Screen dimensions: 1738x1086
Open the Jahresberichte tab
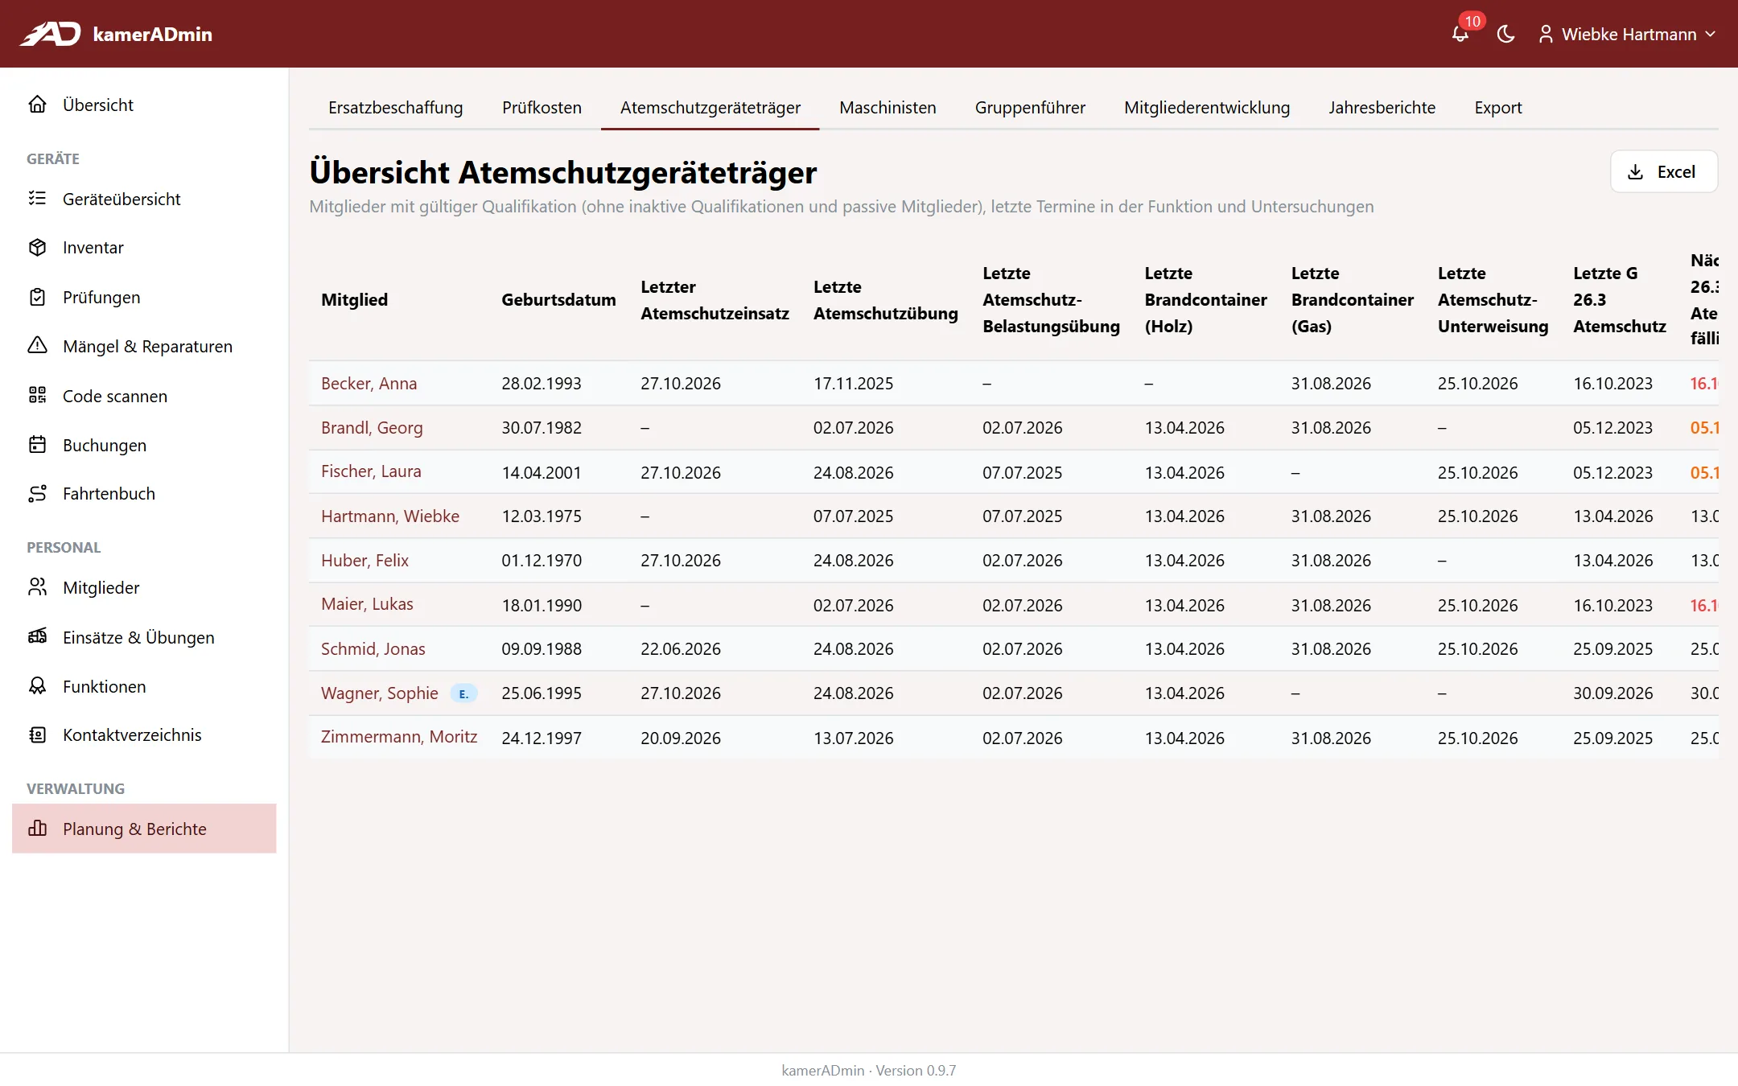coord(1382,107)
